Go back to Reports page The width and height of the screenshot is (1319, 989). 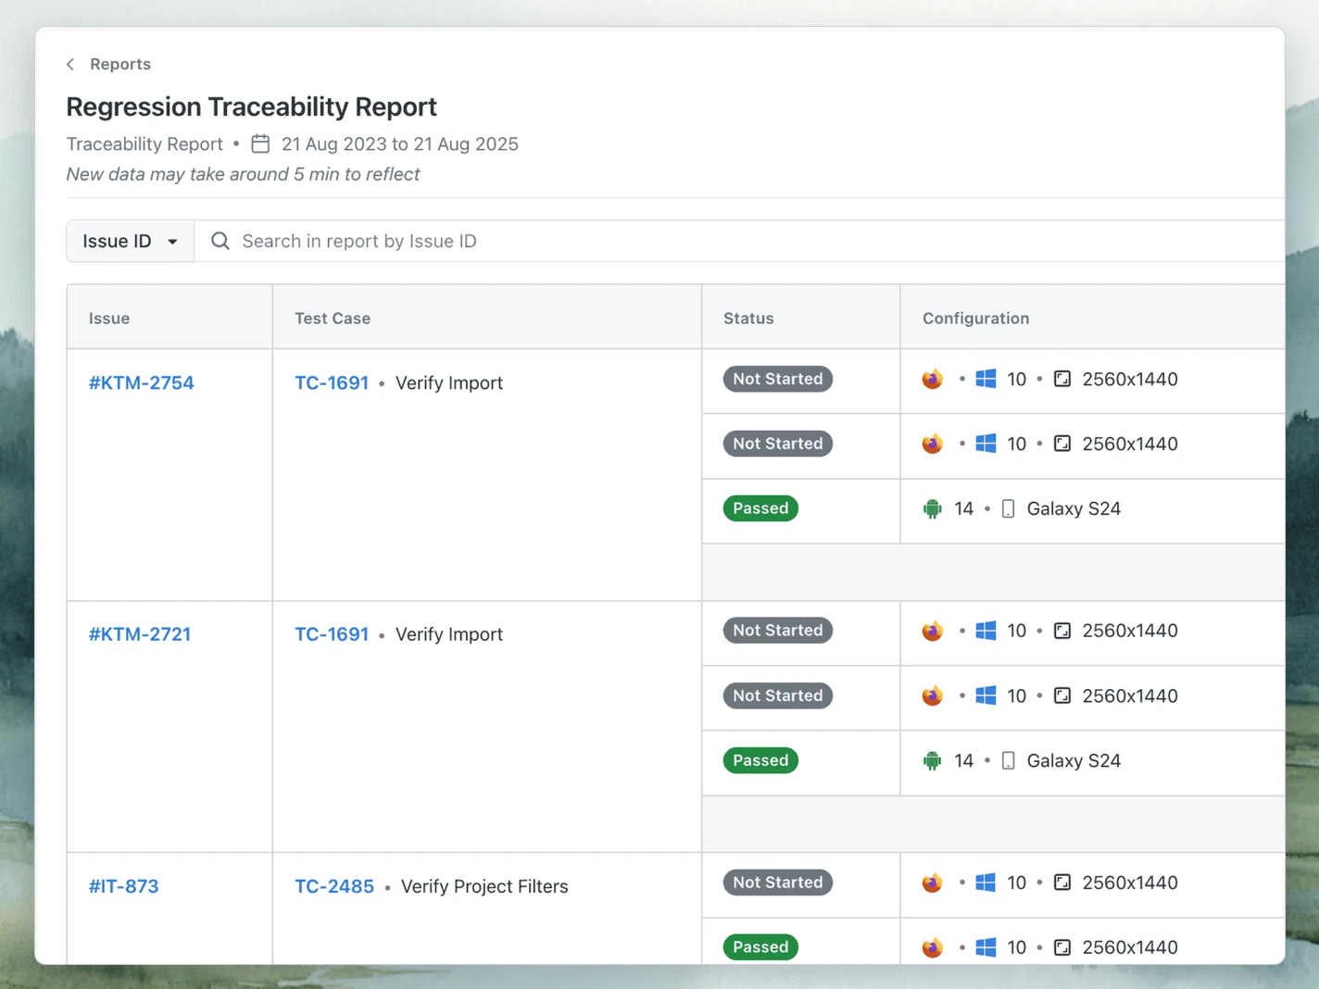point(120,64)
